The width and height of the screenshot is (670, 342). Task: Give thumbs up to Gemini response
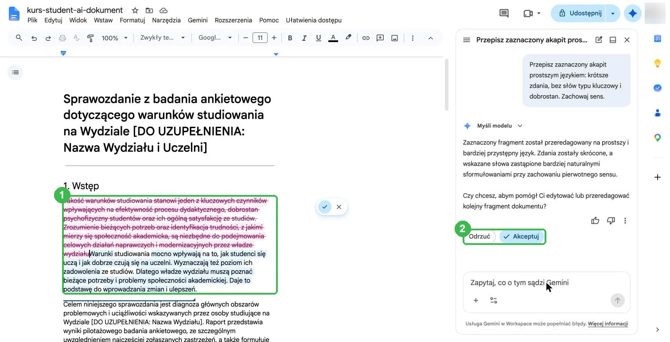click(595, 221)
